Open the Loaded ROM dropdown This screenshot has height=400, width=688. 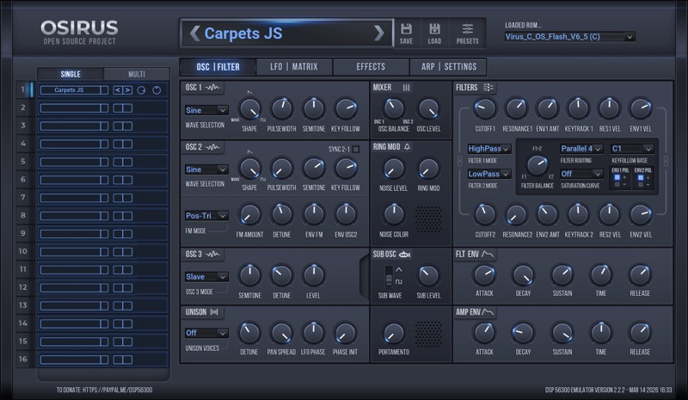(x=569, y=37)
